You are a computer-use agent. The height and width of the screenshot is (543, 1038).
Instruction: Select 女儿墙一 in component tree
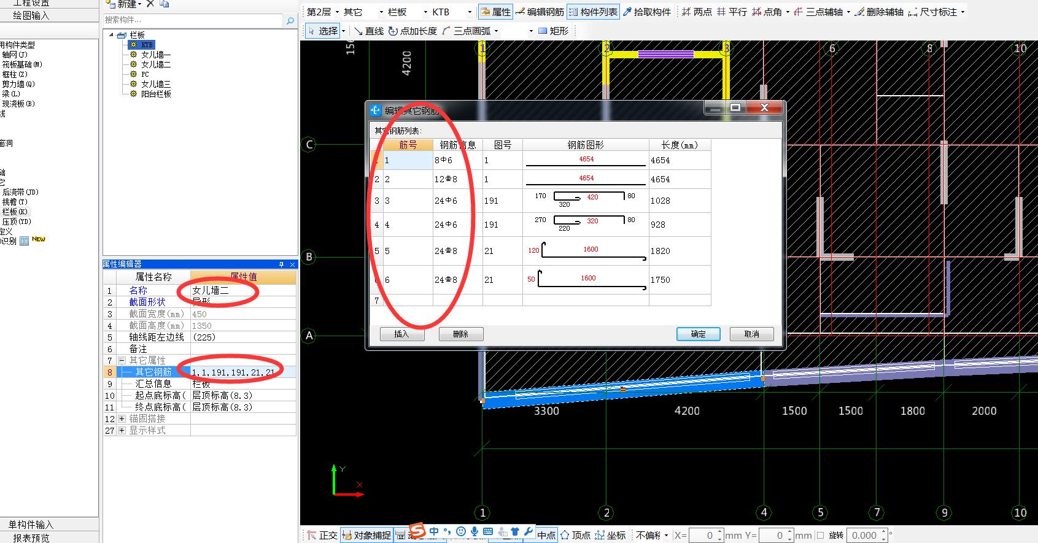pyautogui.click(x=155, y=55)
